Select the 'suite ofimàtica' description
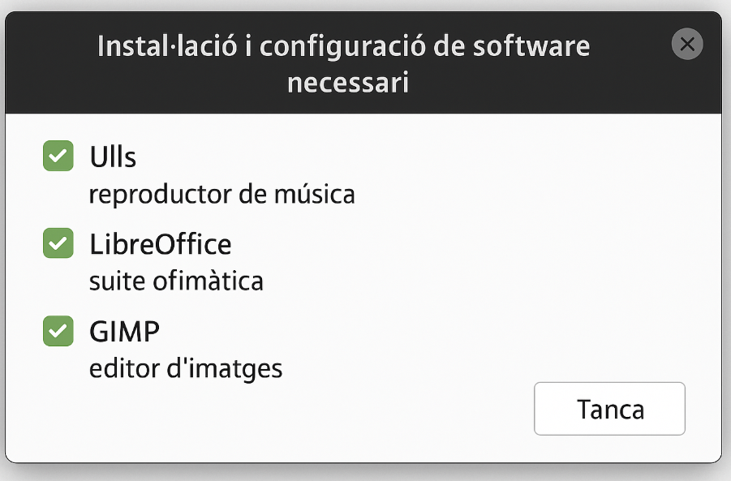Image resolution: width=731 pixels, height=481 pixels. pyautogui.click(x=176, y=281)
